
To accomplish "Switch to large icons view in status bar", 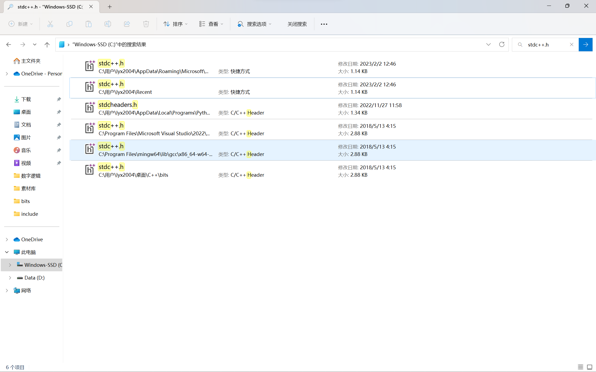I will click(x=589, y=367).
